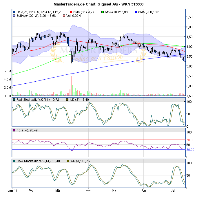Click the 3,00 price axis label
Viewport: 197px width, 198px height.
pos(189,66)
